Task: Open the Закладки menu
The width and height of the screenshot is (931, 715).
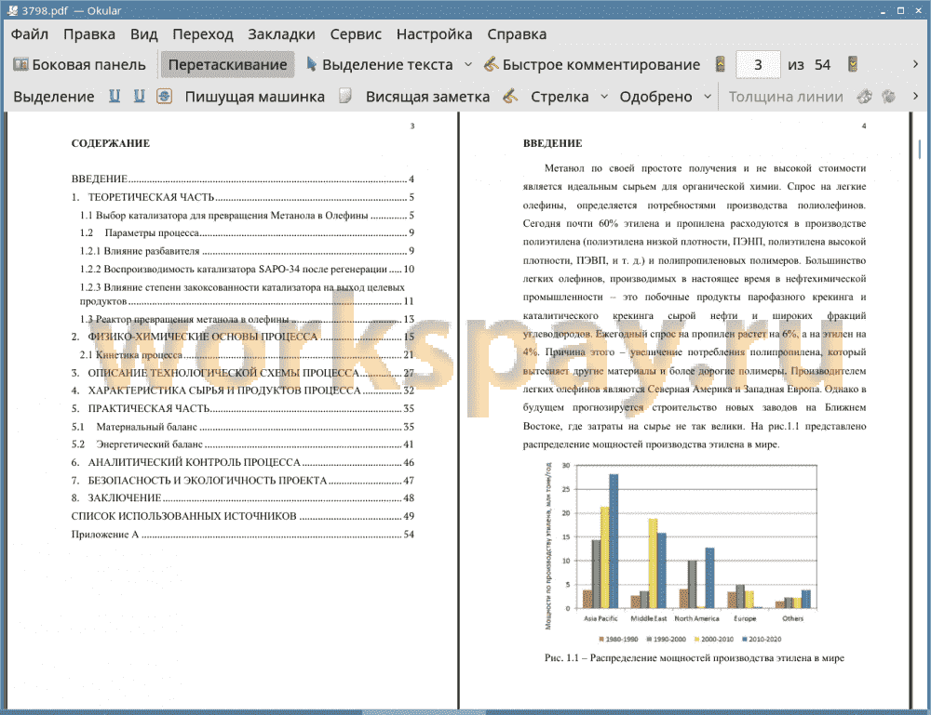Action: coord(281,34)
